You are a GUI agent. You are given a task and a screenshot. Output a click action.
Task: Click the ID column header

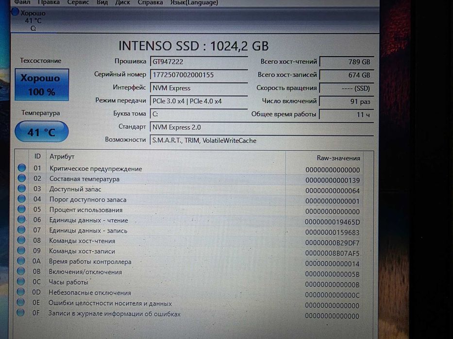point(37,156)
